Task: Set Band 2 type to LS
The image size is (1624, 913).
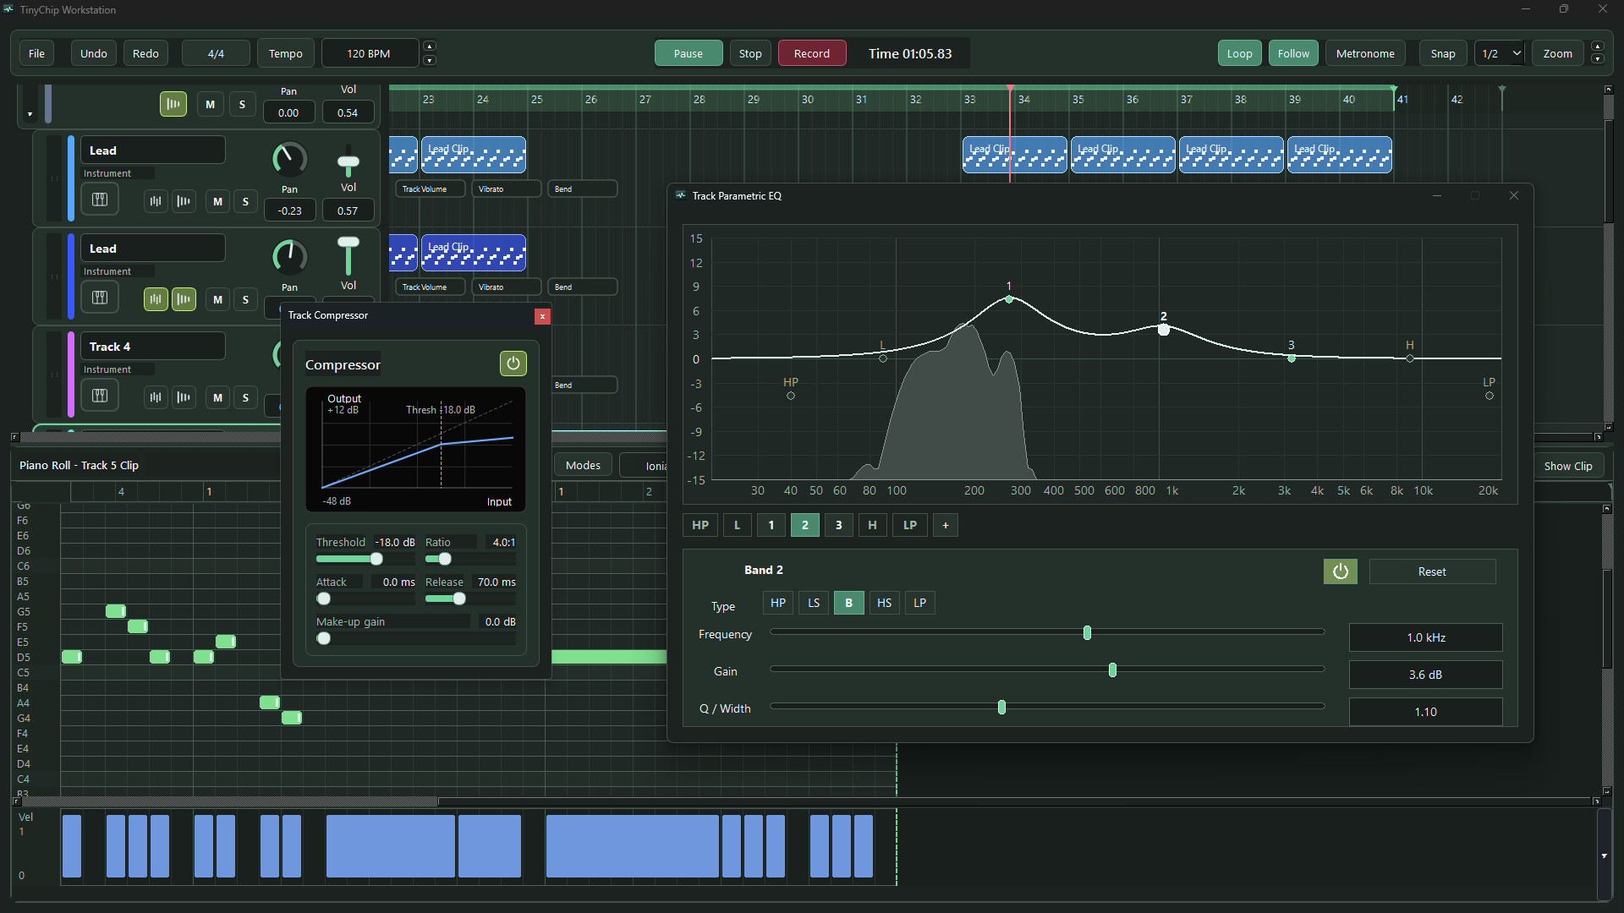Action: (814, 603)
